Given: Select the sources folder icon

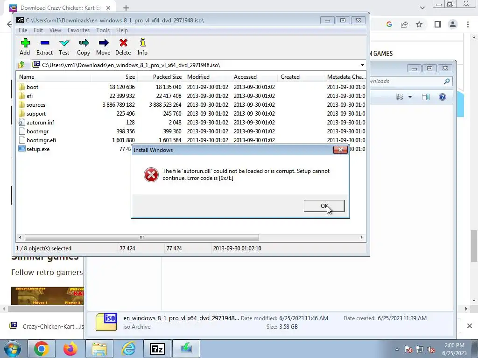Looking at the screenshot, I should click(21, 105).
